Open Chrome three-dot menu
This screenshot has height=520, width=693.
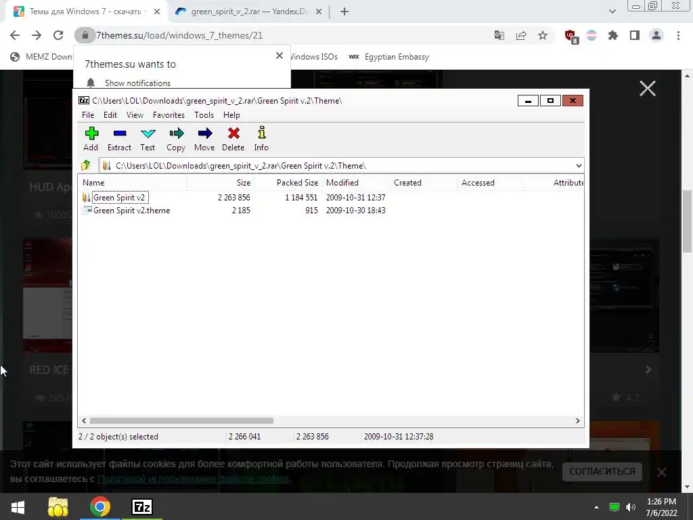(678, 35)
